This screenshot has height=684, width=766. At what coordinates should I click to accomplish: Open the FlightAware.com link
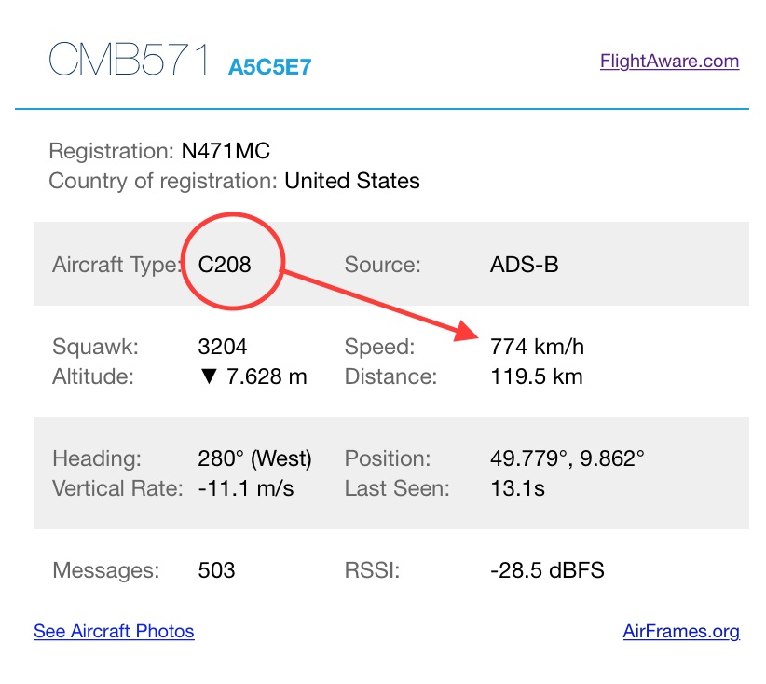pyautogui.click(x=669, y=62)
